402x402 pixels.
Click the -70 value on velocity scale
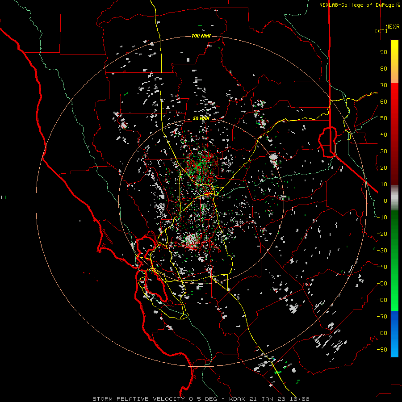tap(382, 317)
